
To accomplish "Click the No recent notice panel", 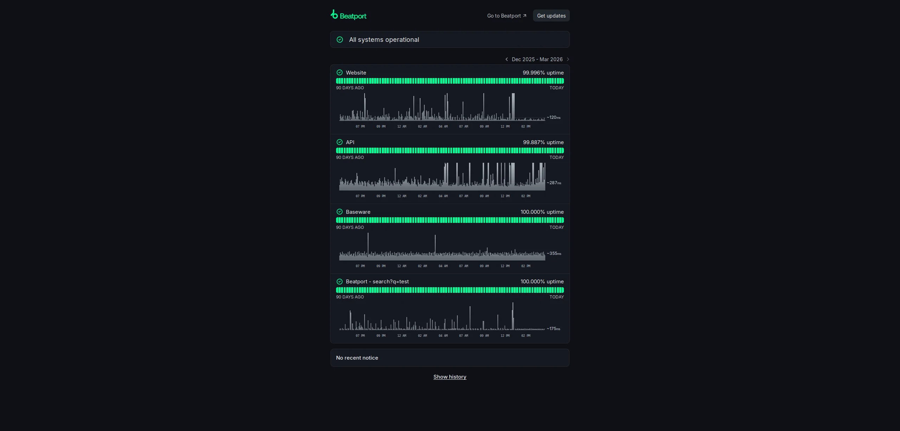I will 450,358.
